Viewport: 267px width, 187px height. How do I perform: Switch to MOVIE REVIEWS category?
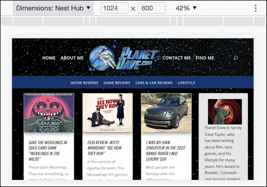point(84,83)
